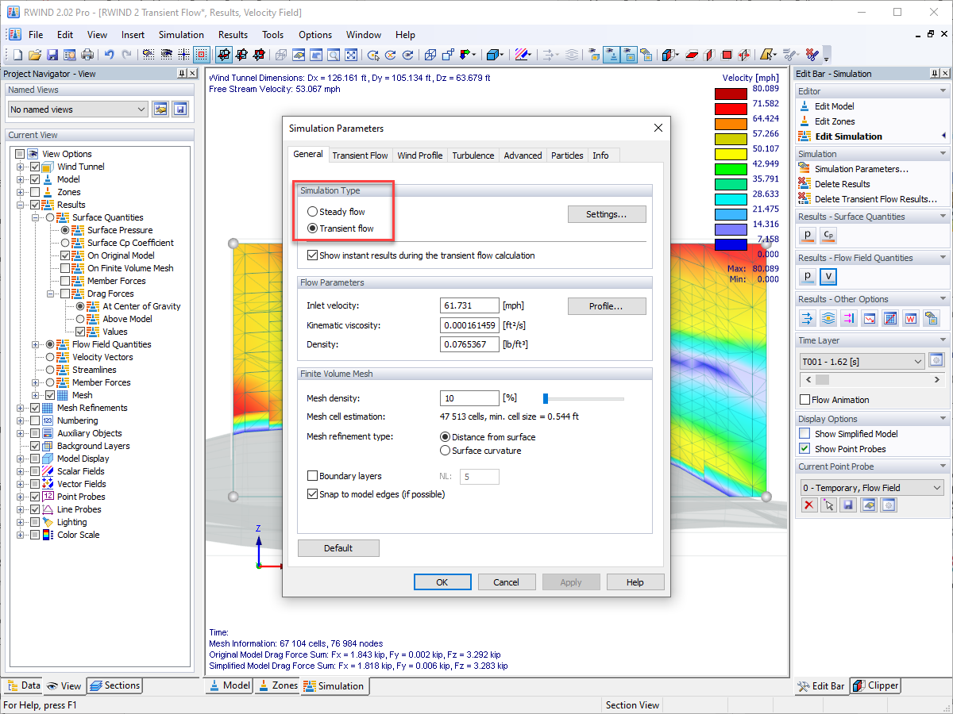Switch to the Turbulence tab

(x=473, y=155)
